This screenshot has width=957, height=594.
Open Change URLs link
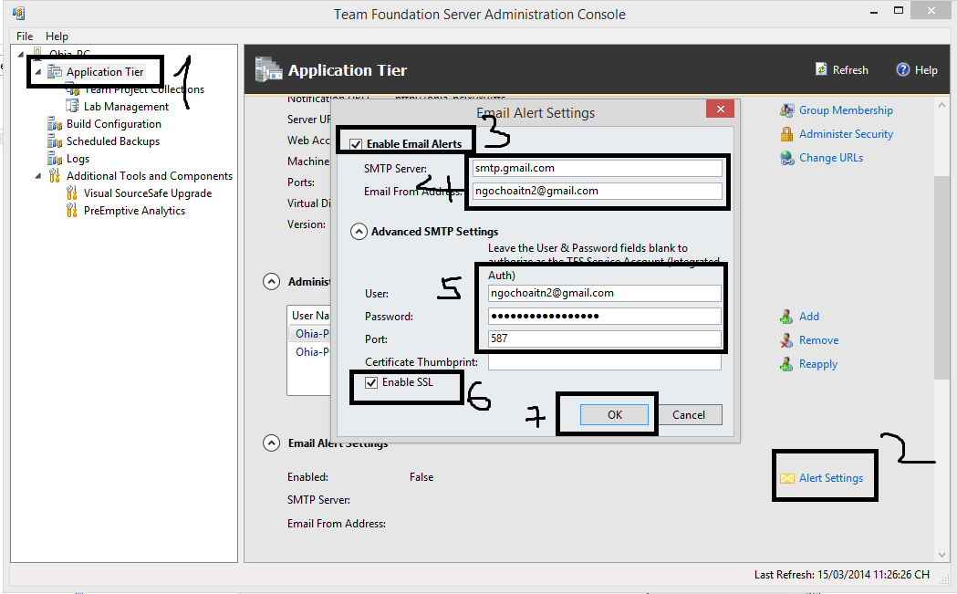[831, 158]
